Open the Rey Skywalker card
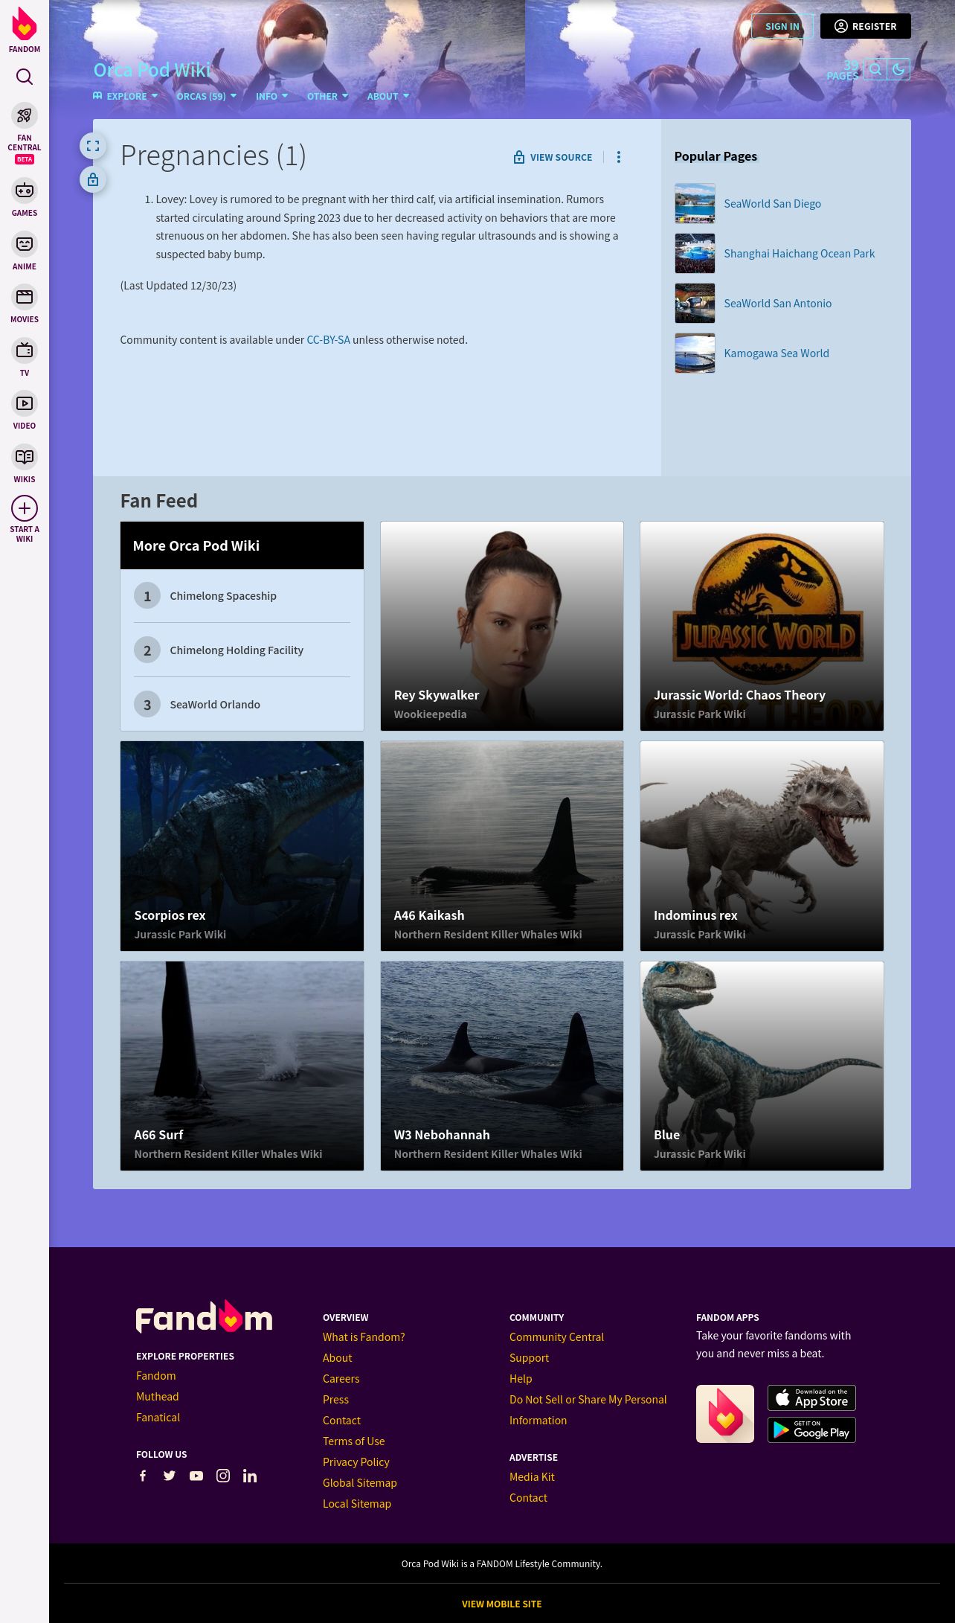955x1623 pixels. (x=502, y=626)
